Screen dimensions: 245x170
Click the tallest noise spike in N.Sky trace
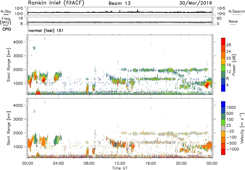pos(138,11)
